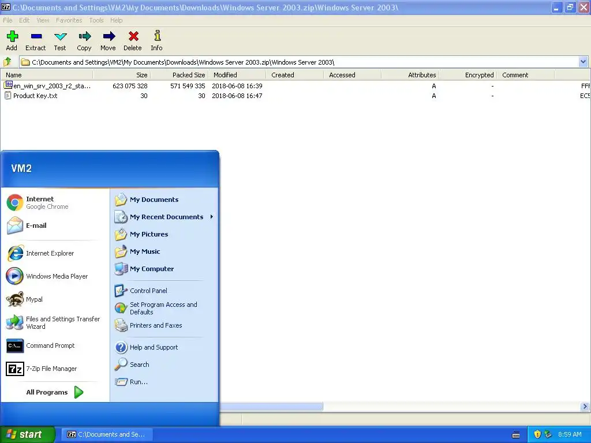591x443 pixels.
Task: Click the Move toolbar icon
Action: 108,40
